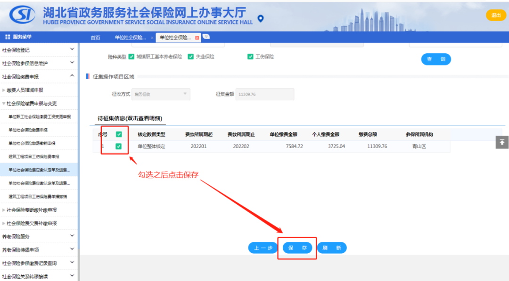
Task: Click the 202201 cell
Action: point(199,146)
